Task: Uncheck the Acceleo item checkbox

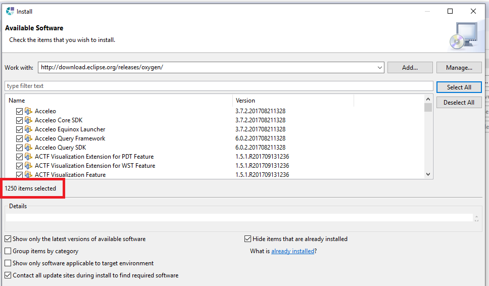Action: click(x=19, y=111)
